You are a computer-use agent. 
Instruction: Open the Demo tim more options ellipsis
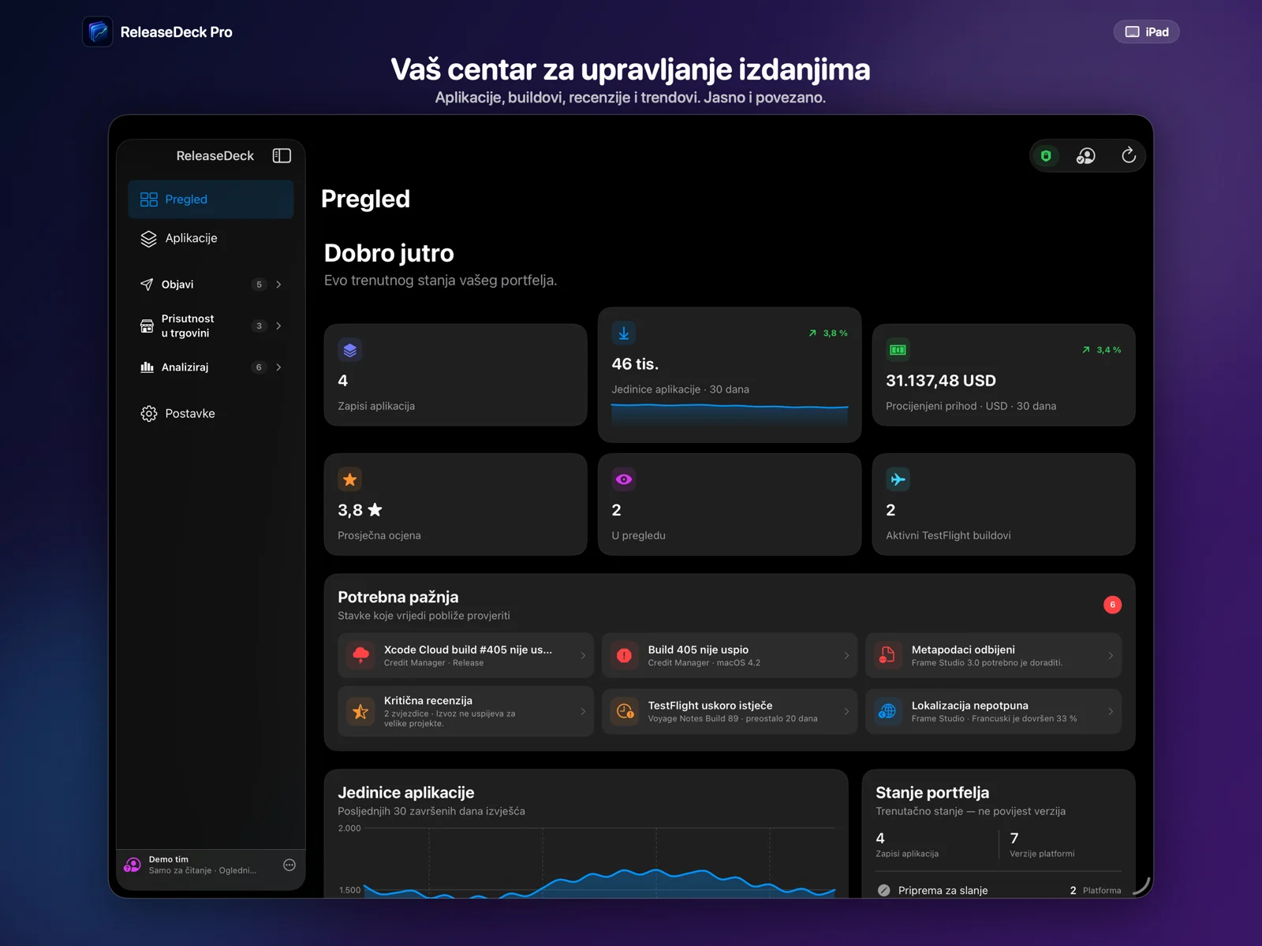[x=289, y=865]
